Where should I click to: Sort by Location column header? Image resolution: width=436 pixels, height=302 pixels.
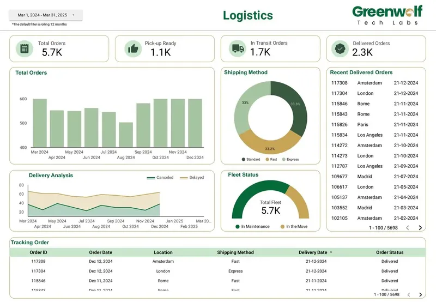pyautogui.click(x=163, y=252)
